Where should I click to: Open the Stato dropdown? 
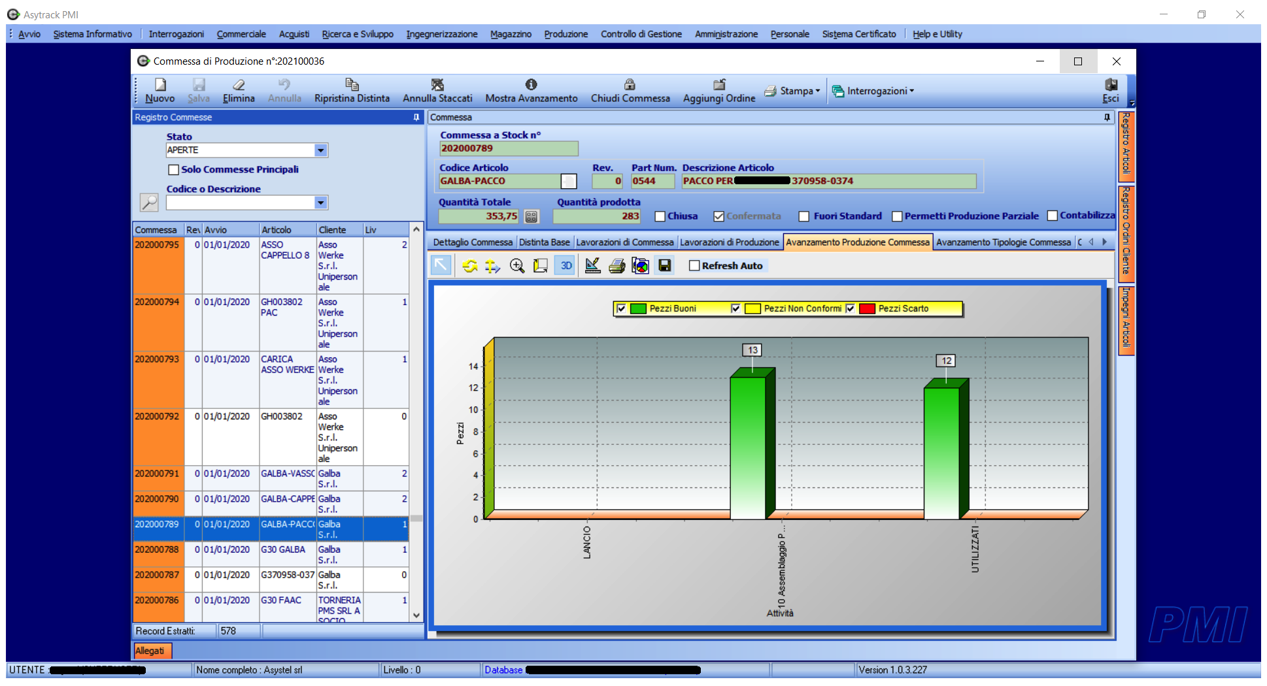pos(320,150)
